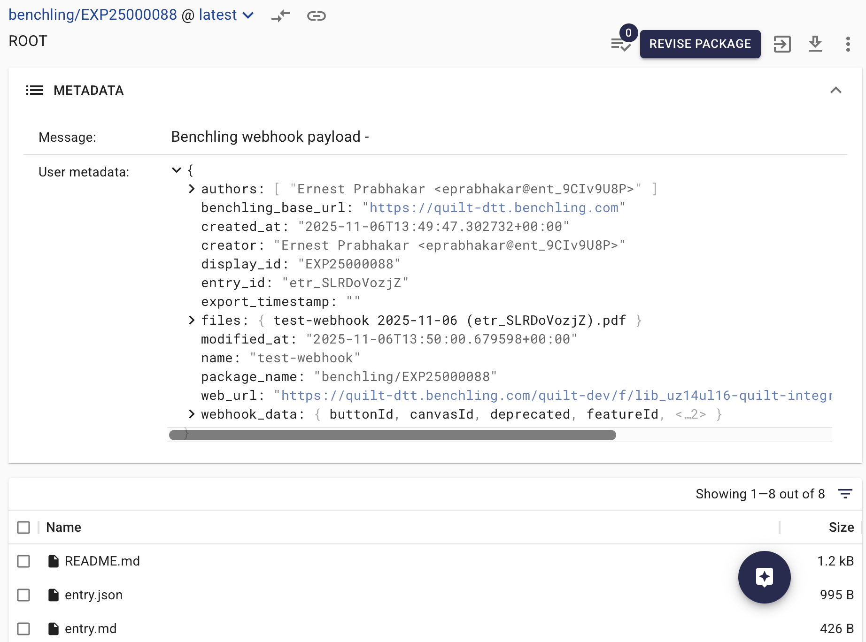This screenshot has height=642, width=866.
Task: Expand the webhook_data object
Action: coord(192,414)
